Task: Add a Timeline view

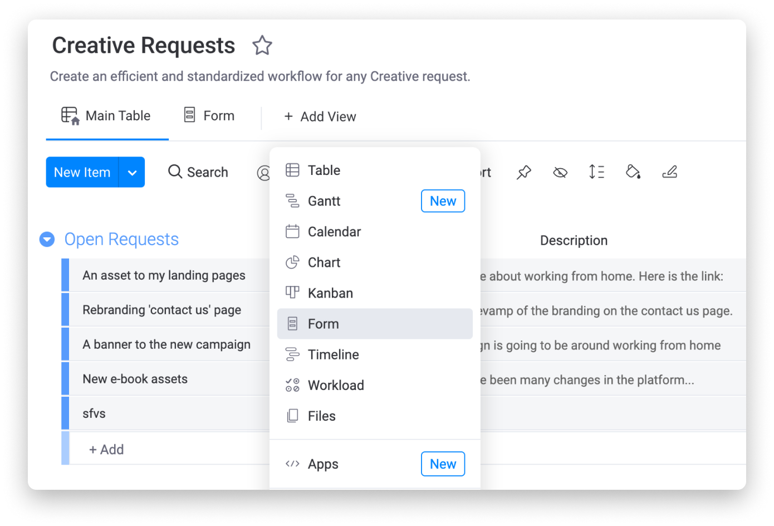Action: pyautogui.click(x=375, y=354)
